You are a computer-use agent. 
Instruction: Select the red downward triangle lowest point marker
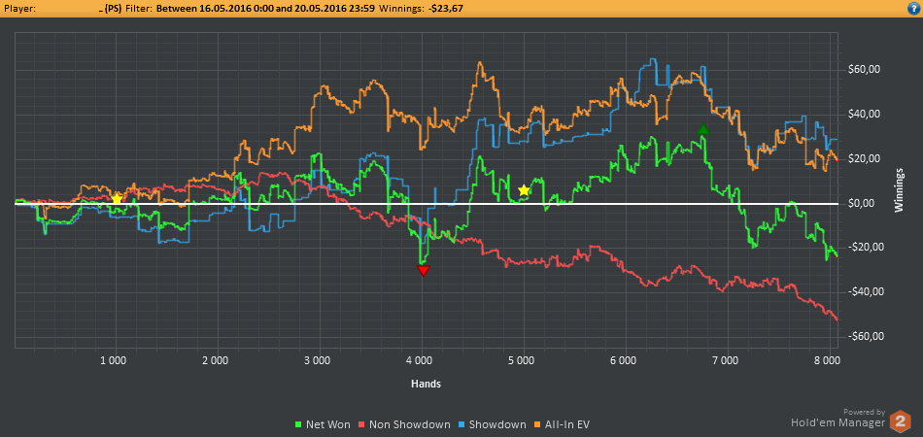coord(424,271)
